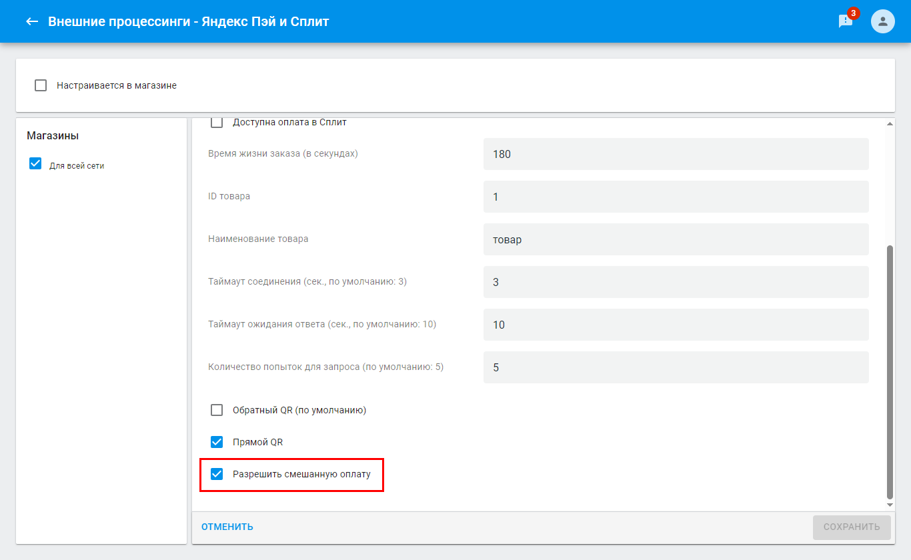Click the 'Магазины' panel heading
The width and height of the screenshot is (911, 560).
pos(53,135)
